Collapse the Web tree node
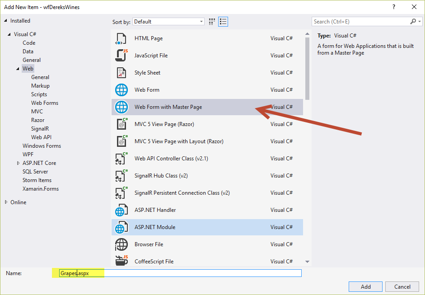The image size is (425, 295). coord(18,69)
